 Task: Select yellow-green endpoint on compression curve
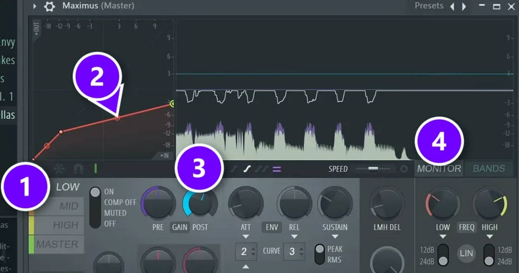click(x=172, y=104)
